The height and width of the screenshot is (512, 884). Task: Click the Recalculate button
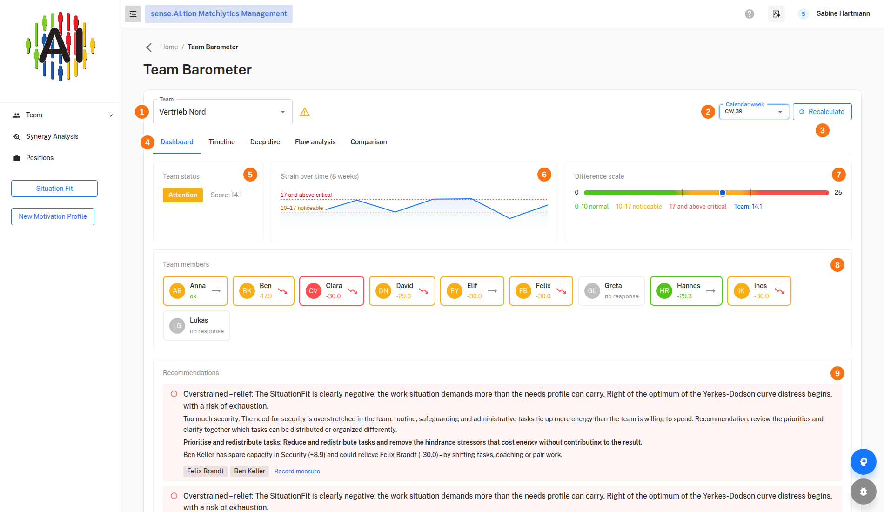point(822,112)
